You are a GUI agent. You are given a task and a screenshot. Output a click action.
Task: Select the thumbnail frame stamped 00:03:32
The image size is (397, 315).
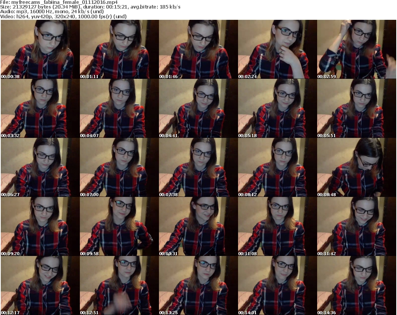(40, 108)
